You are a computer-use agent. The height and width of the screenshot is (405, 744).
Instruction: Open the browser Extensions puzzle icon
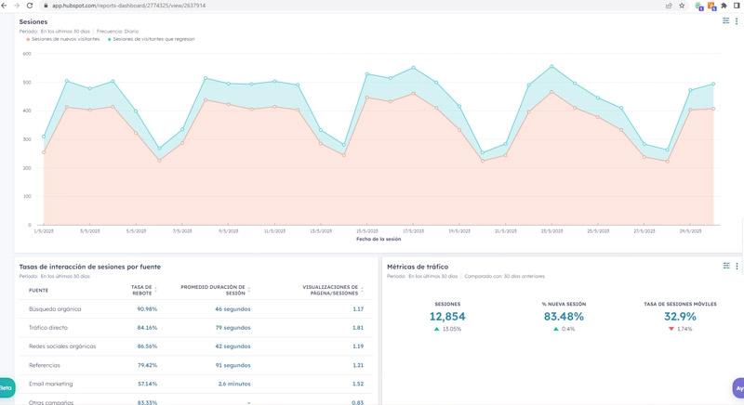(x=724, y=6)
